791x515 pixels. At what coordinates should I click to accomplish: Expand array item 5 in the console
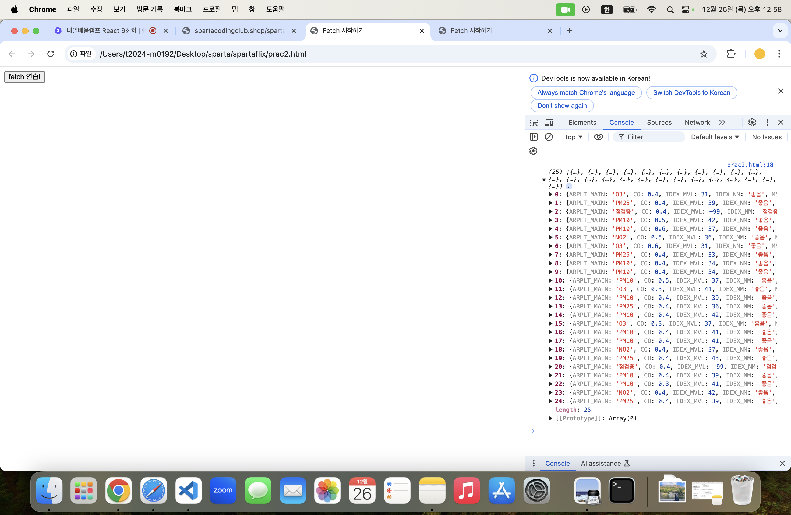(x=551, y=238)
